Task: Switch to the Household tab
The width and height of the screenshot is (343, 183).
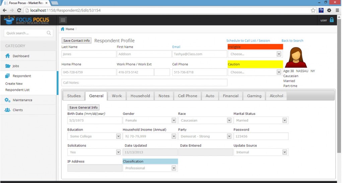Action: [140, 96]
